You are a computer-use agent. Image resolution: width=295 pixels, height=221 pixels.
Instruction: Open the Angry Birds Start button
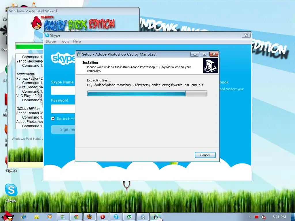point(7,216)
